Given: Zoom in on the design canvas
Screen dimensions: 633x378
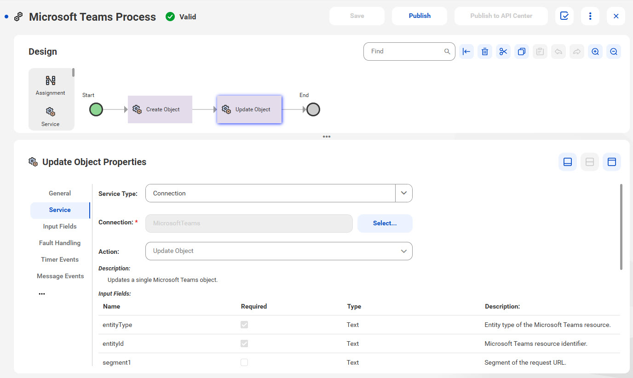Looking at the screenshot, I should (x=595, y=52).
